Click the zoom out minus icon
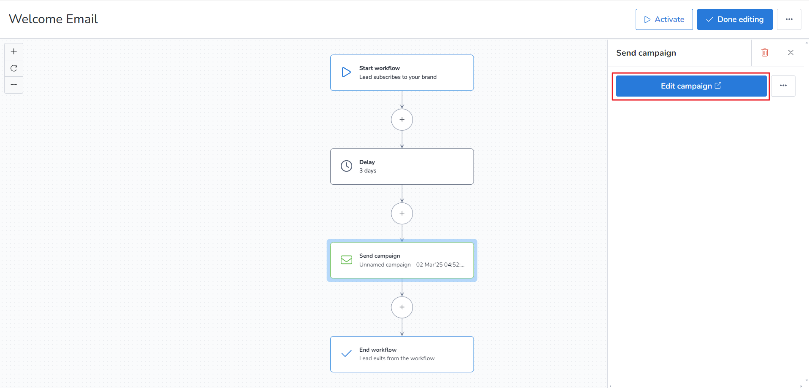Screen dimensions: 809x388 tap(14, 85)
